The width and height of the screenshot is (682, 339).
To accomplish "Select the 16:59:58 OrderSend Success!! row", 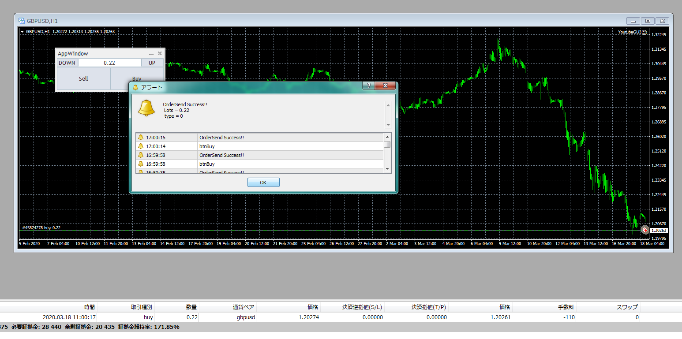I will (260, 155).
